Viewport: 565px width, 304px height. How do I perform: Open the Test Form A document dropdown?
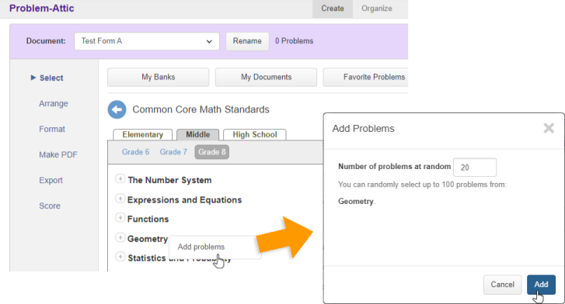(147, 41)
